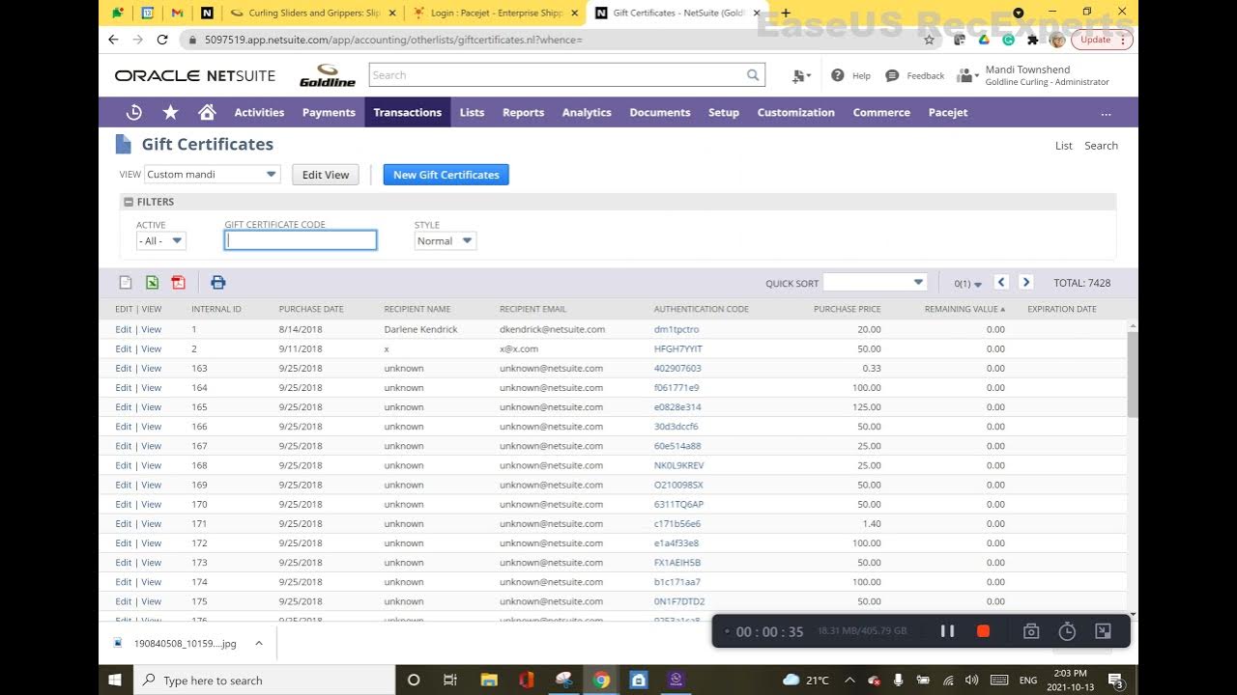Bookmark this page star icon

tap(929, 40)
